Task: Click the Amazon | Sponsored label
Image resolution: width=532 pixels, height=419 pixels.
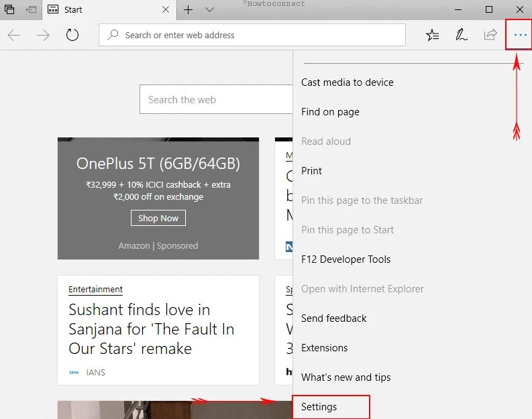Action: pos(158,245)
